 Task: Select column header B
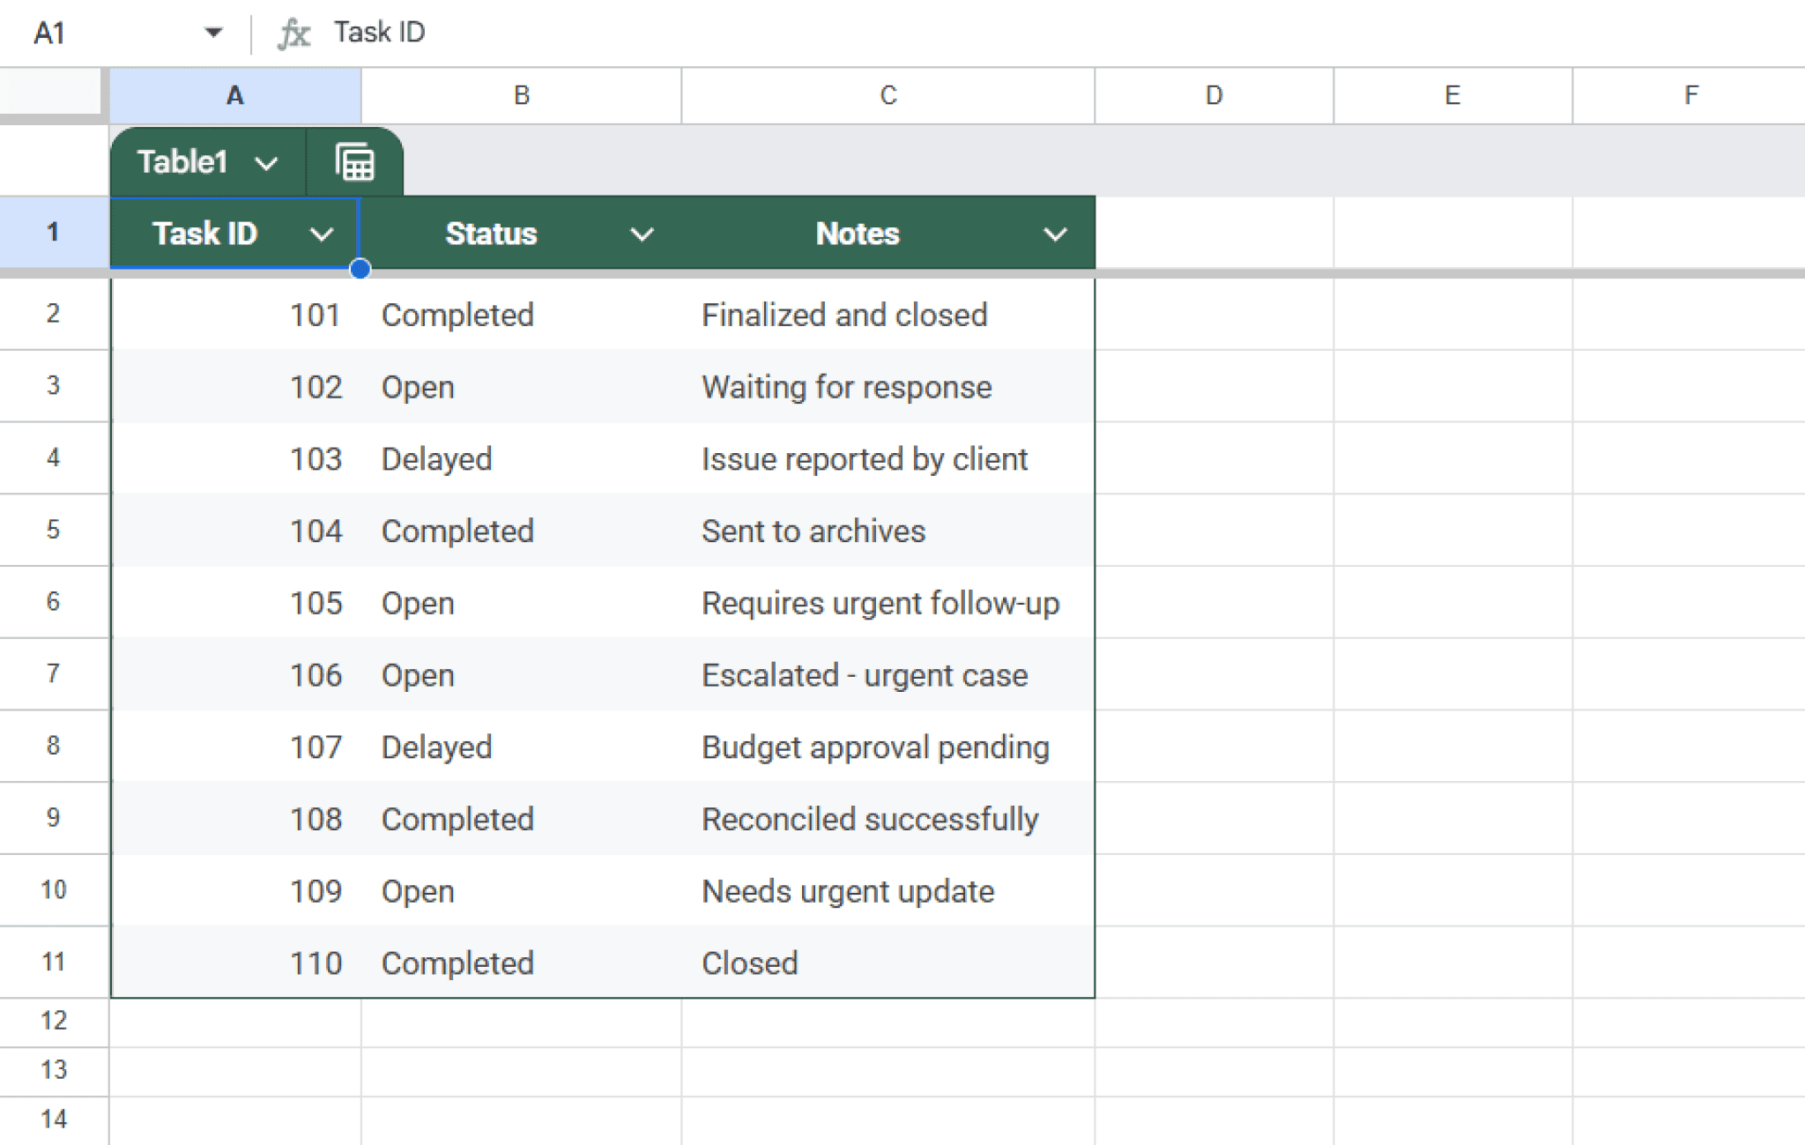tap(521, 95)
